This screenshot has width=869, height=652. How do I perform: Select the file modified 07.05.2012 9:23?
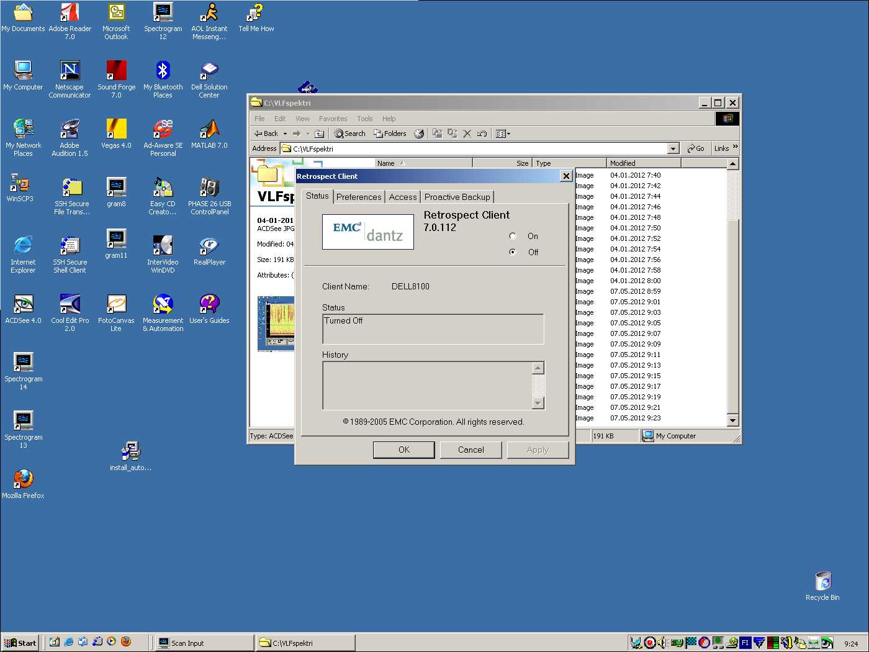(x=635, y=418)
